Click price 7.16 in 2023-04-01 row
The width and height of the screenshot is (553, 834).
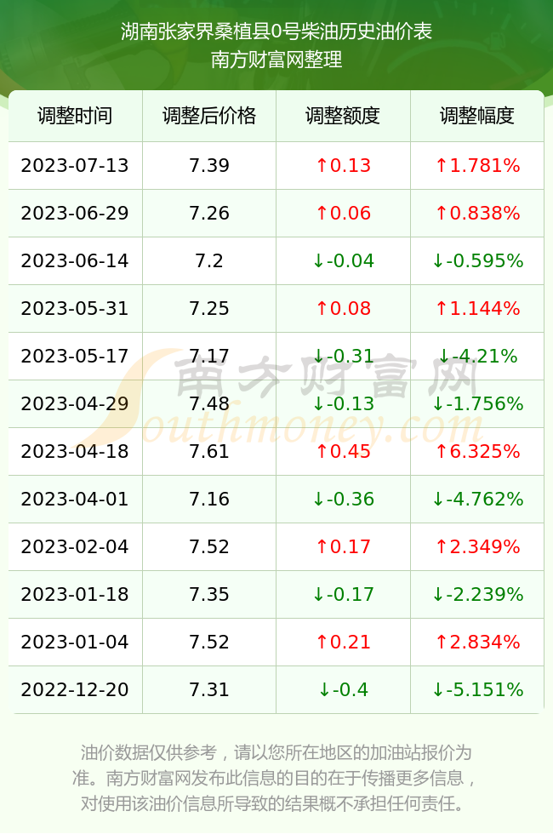[x=209, y=499]
